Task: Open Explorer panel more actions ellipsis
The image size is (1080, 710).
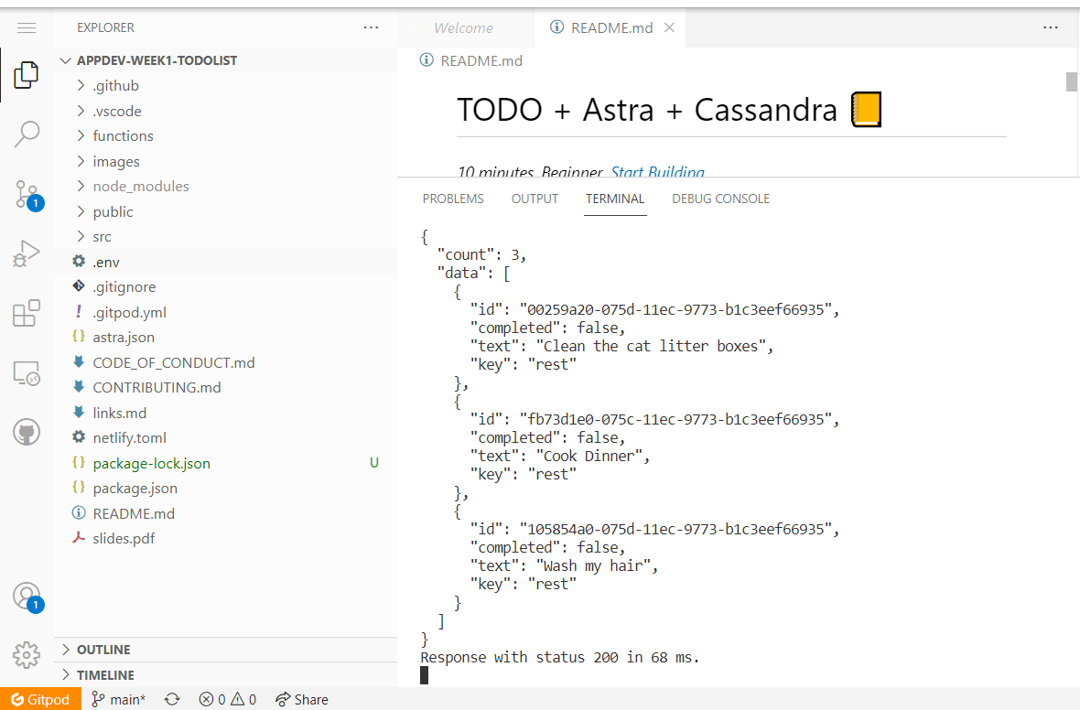Action: click(x=371, y=27)
